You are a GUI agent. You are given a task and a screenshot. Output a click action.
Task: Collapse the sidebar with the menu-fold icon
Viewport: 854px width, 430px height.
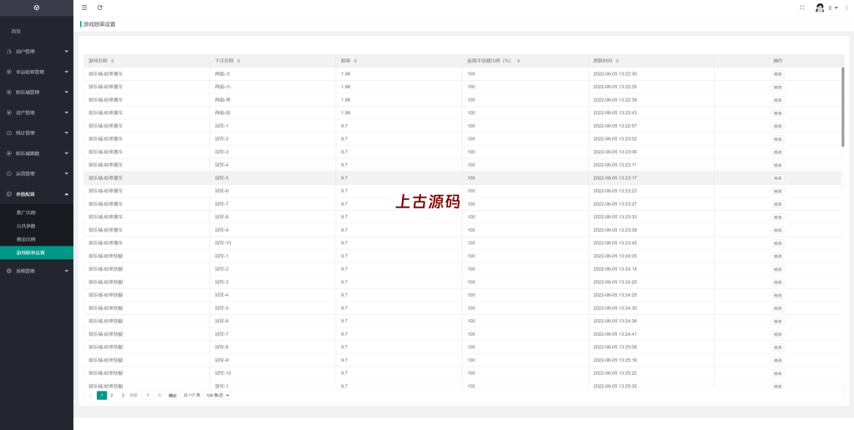click(84, 7)
